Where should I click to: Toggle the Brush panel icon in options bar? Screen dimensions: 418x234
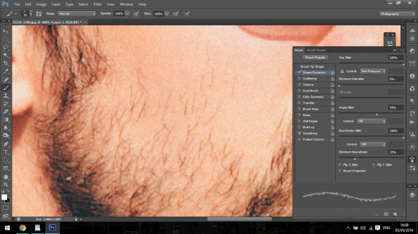[38, 14]
